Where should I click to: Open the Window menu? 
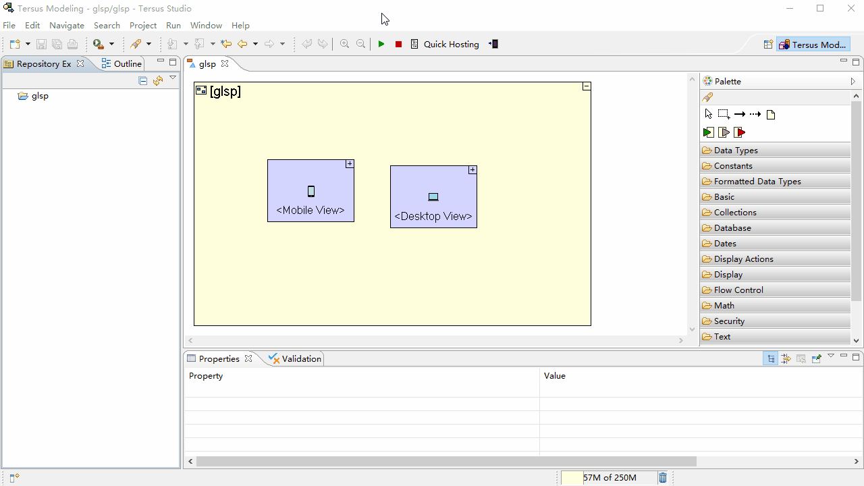tap(206, 25)
